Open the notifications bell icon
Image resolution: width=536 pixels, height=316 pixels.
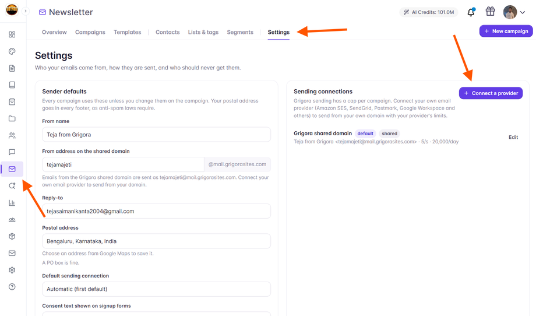471,12
